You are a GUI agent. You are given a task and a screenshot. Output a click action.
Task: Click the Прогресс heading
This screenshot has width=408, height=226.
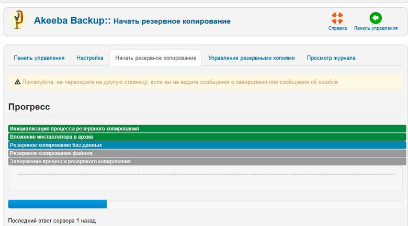pyautogui.click(x=29, y=107)
